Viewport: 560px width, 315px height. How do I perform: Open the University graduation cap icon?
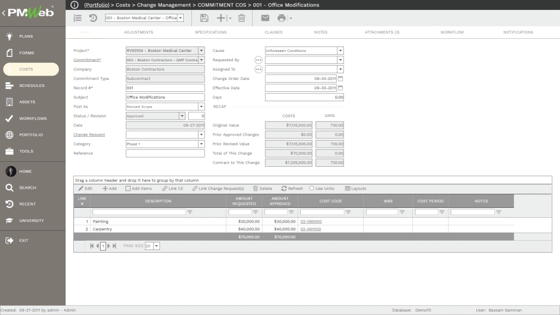click(10, 220)
